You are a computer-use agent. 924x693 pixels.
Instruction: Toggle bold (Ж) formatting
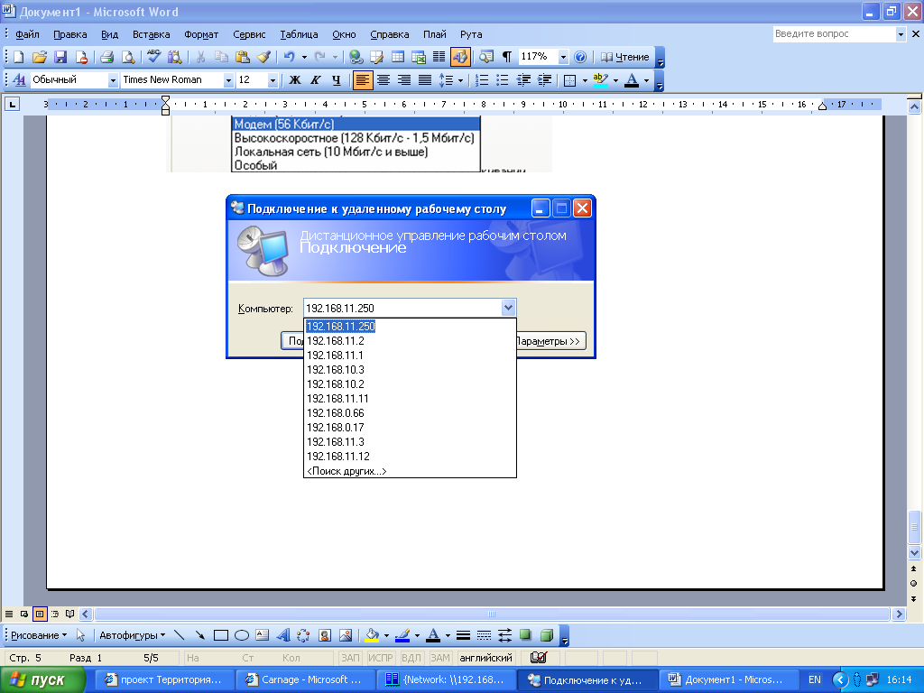[295, 80]
